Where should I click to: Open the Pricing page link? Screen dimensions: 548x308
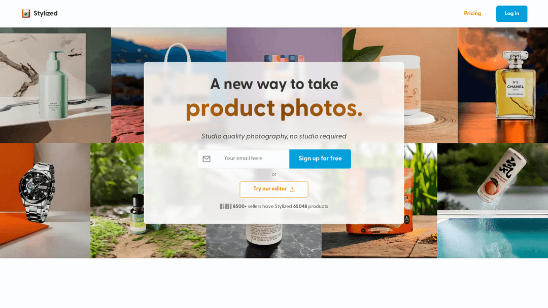point(472,14)
